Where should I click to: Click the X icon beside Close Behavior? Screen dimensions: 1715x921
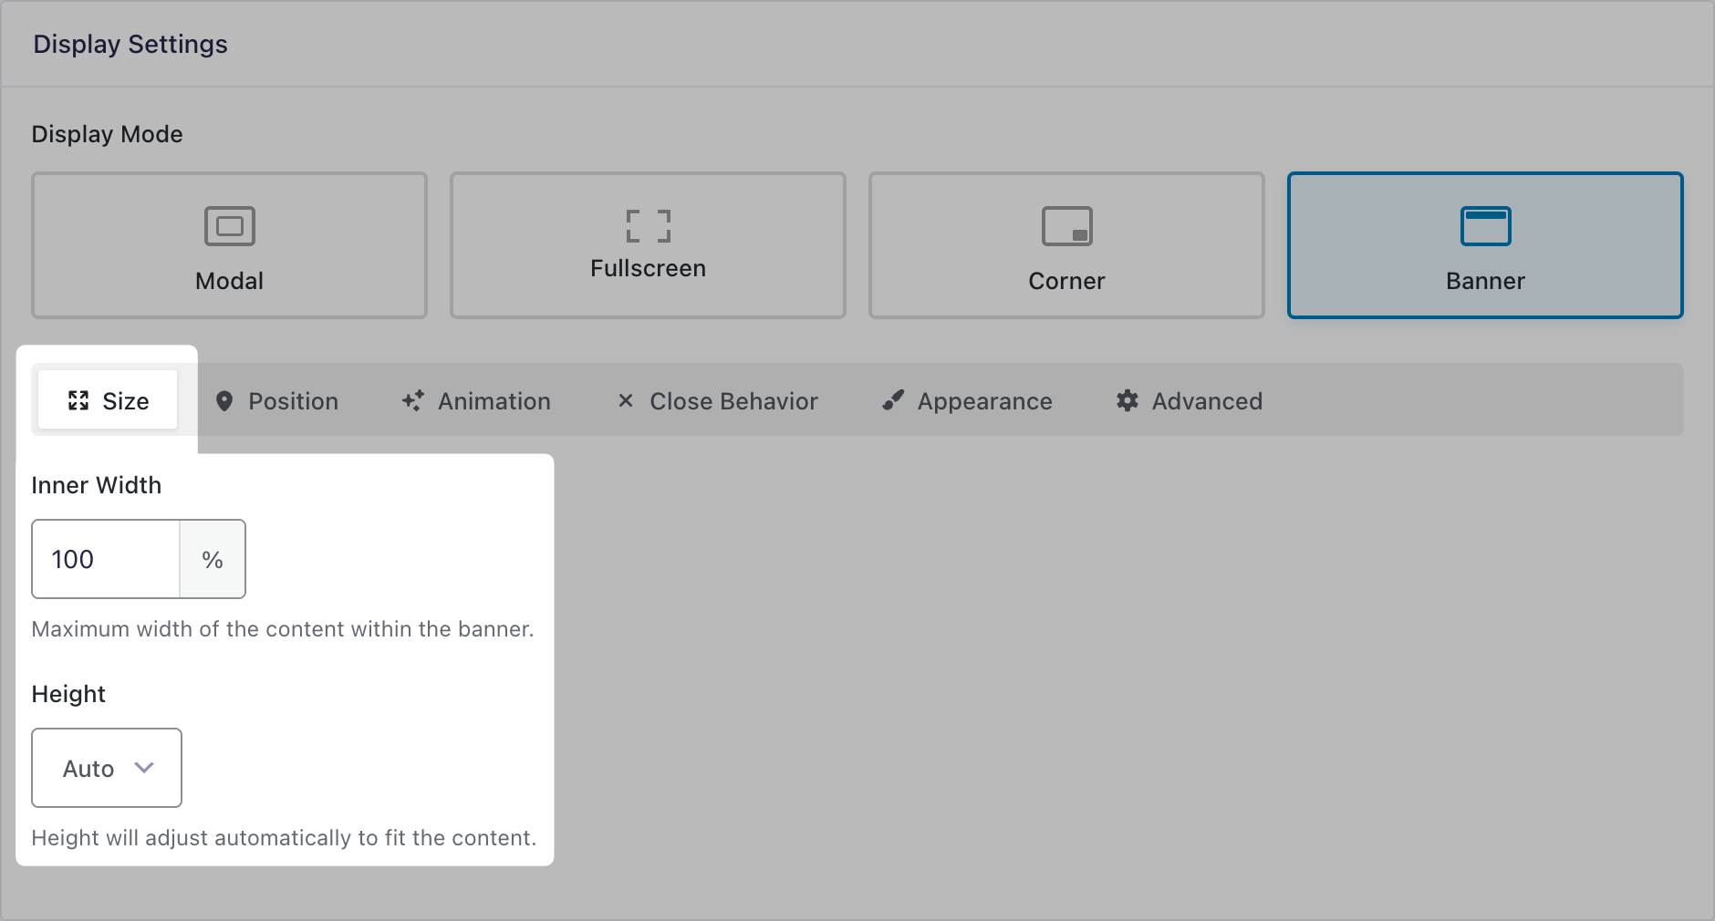click(626, 401)
